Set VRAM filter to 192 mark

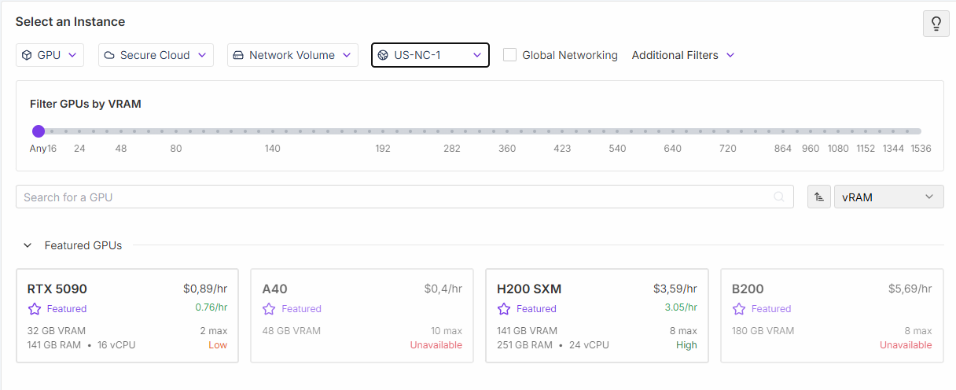[383, 131]
